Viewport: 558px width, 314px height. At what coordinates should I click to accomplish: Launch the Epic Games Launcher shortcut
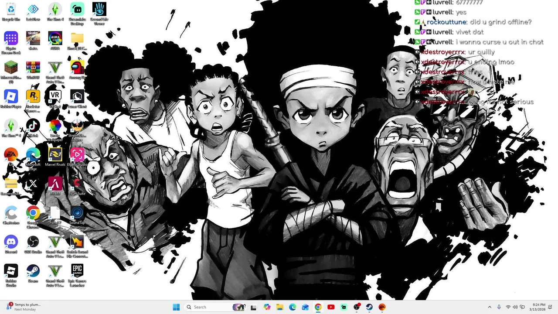[77, 275]
